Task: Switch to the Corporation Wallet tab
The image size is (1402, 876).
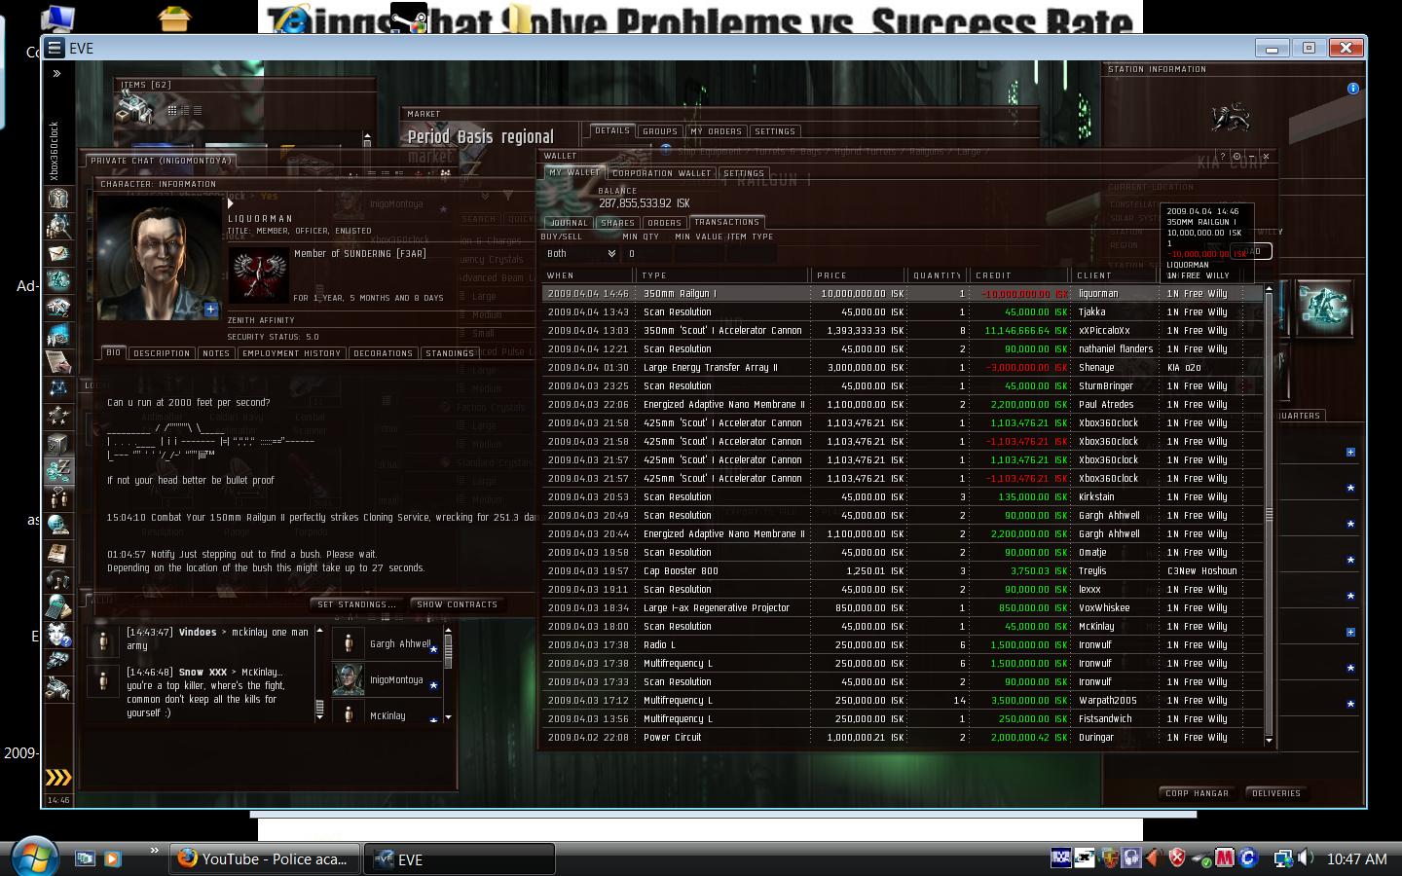Action: pos(662,173)
